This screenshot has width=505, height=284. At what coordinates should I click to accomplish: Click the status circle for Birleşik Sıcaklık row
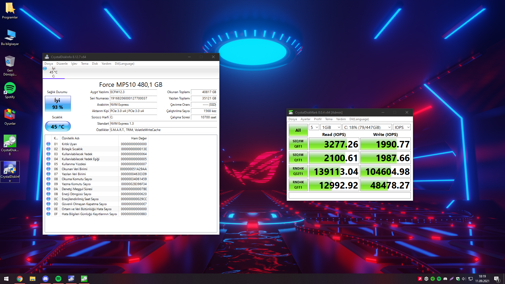pos(48,149)
